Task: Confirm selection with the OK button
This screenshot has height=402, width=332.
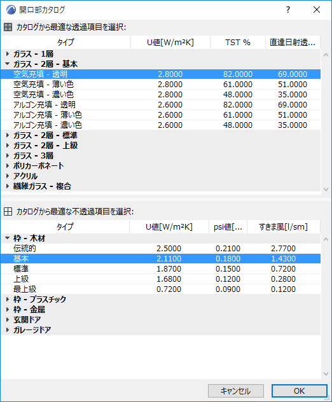Action: pyautogui.click(x=299, y=391)
